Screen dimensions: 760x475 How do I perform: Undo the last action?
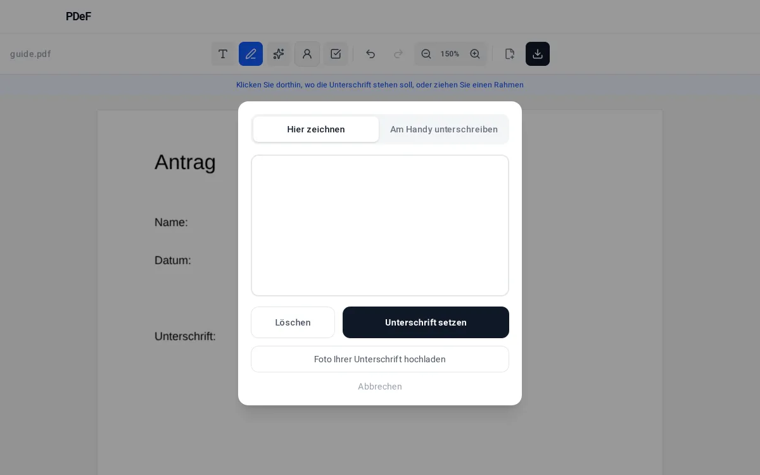tap(370, 54)
